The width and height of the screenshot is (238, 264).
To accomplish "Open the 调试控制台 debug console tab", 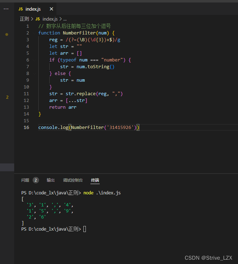I will point(73,180).
